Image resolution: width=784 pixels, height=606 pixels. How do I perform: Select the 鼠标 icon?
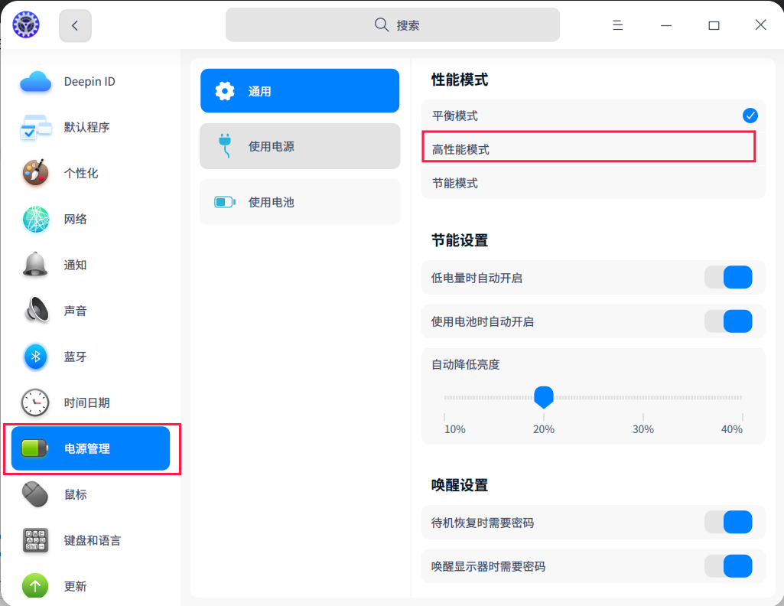pos(34,494)
